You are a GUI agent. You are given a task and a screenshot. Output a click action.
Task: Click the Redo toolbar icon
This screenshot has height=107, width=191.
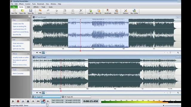[x=48, y=12]
